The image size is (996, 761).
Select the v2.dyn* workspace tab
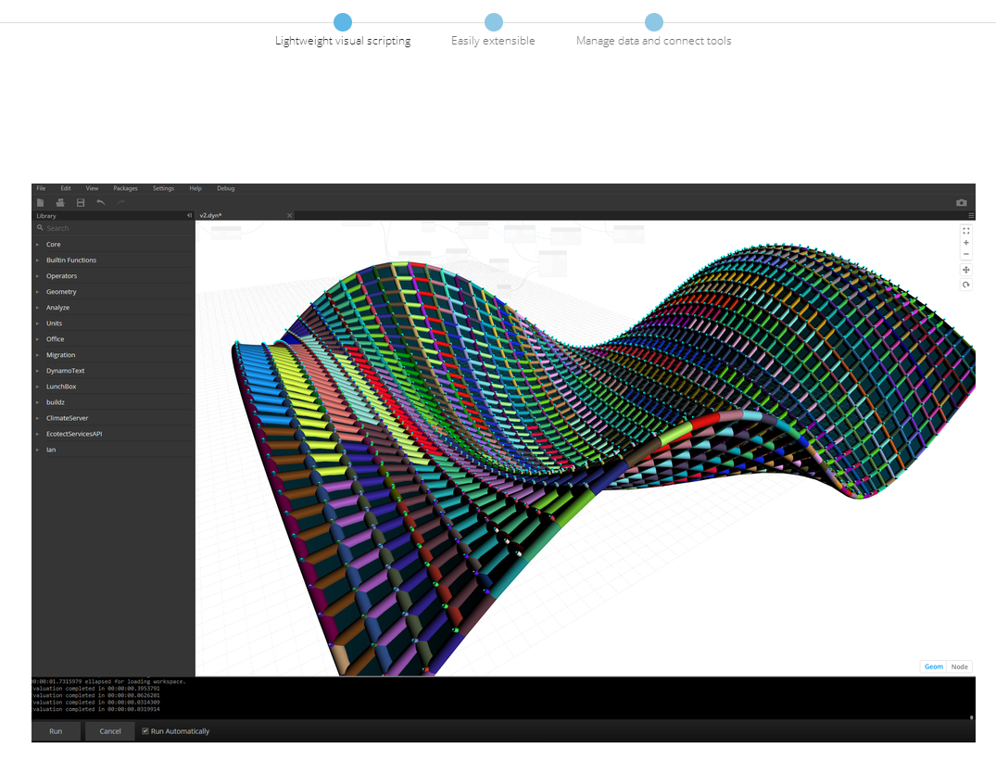(x=245, y=215)
